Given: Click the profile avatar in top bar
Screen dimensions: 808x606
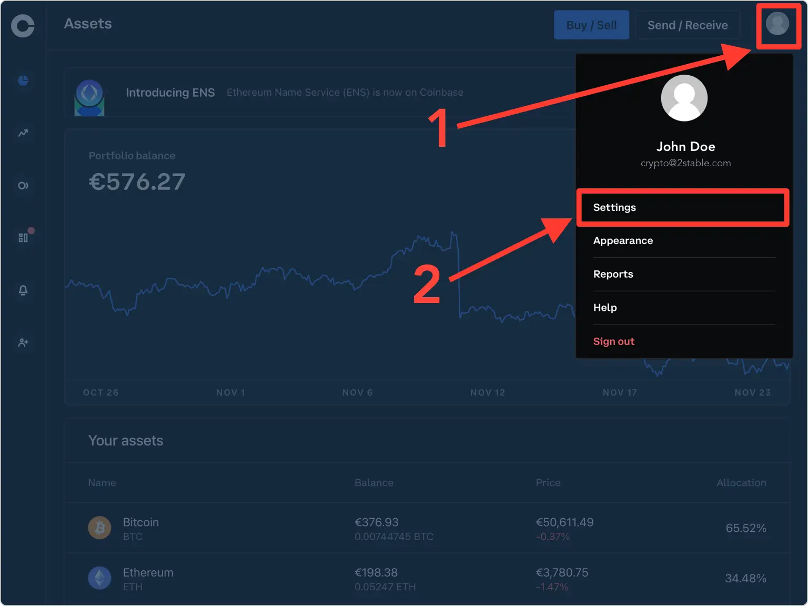Looking at the screenshot, I should click(x=777, y=24).
